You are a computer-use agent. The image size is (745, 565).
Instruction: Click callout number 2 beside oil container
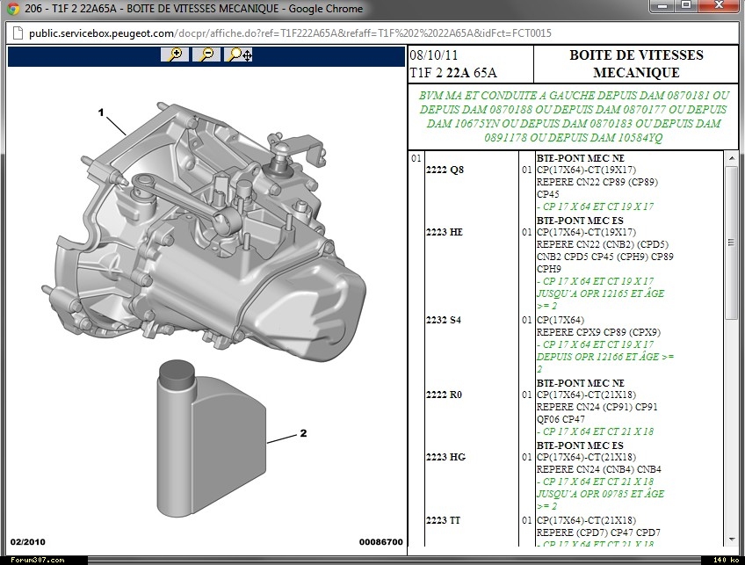pyautogui.click(x=303, y=433)
